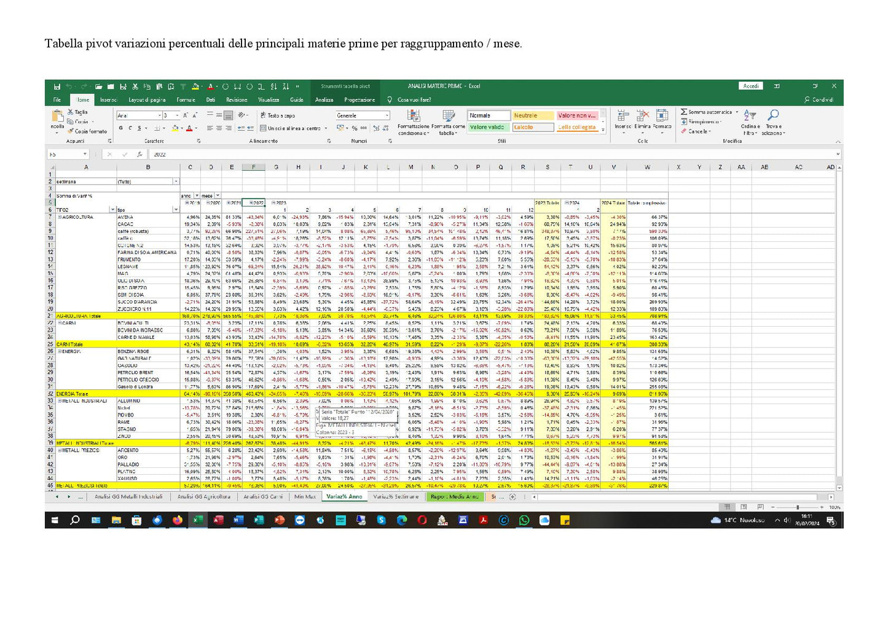Open the Name Box dropdown arrow
The image size is (888, 627).
(85, 154)
